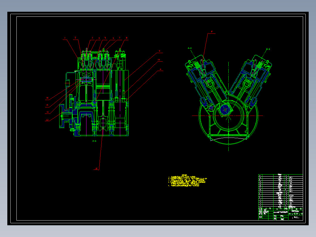Click part callout number 4
Screen dimensions: 316x237
(x=99, y=38)
